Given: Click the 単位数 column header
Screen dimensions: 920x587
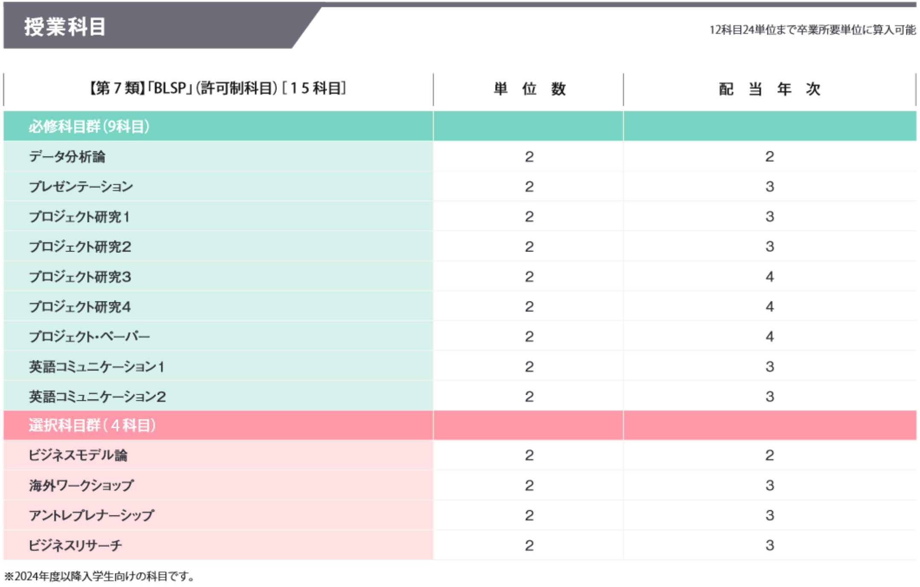Looking at the screenshot, I should pyautogui.click(x=529, y=89).
